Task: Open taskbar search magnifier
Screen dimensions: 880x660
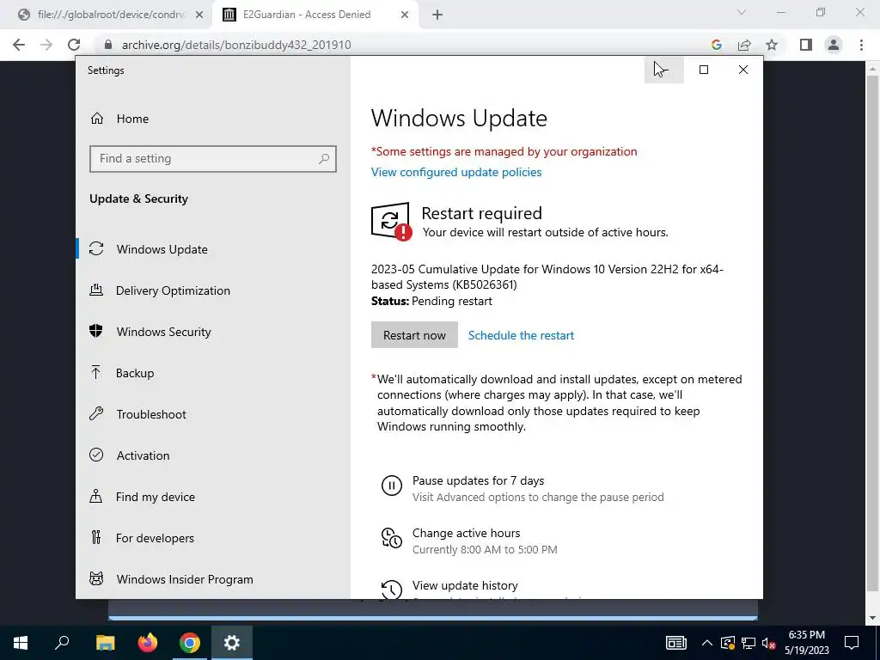Action: 62,643
